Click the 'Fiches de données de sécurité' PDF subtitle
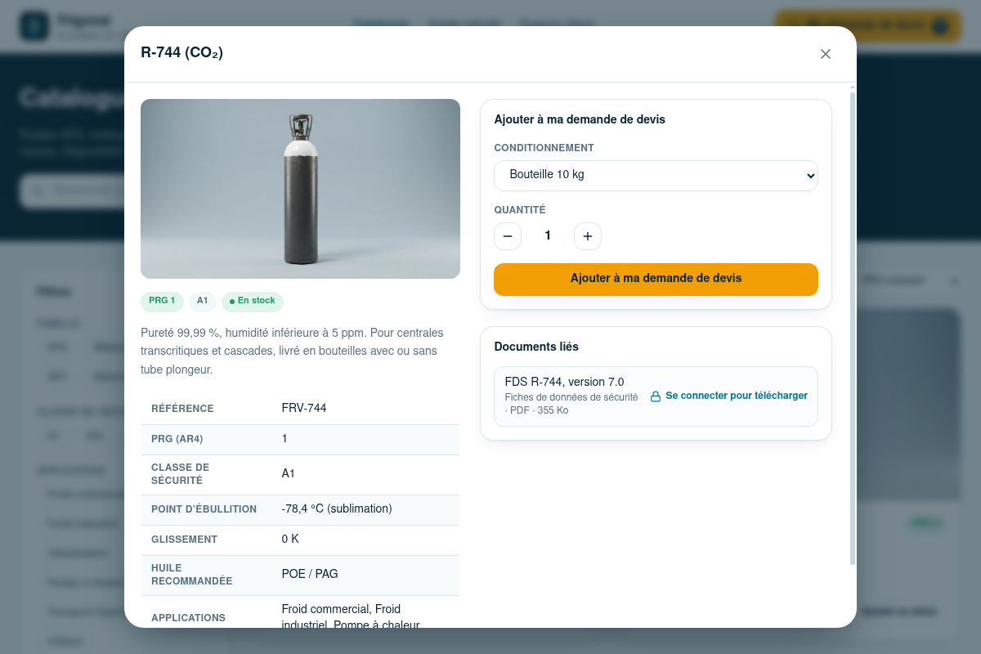The image size is (981, 654). click(571, 404)
